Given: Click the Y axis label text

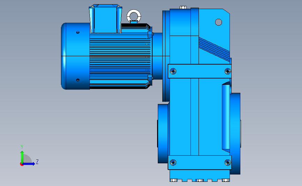Looking at the screenshot, I should point(22,147).
